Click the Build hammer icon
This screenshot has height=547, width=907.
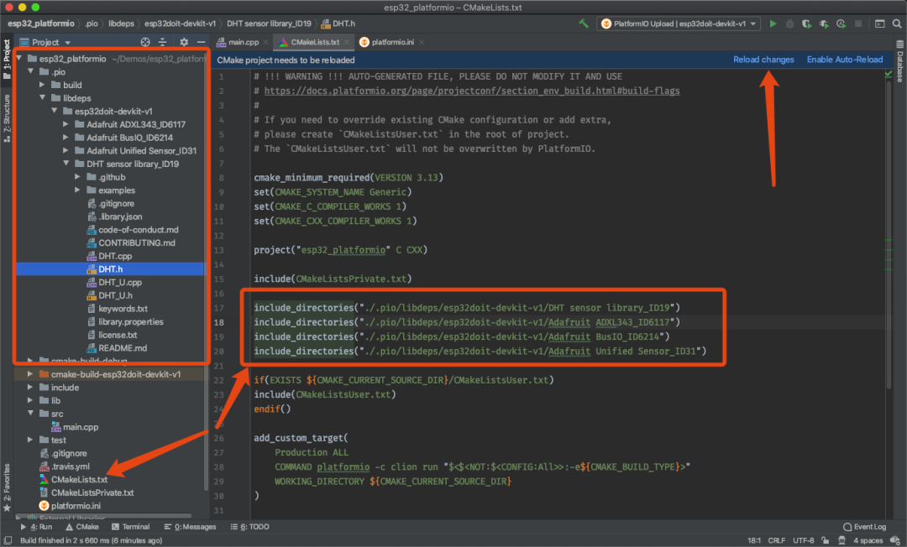[x=584, y=24]
